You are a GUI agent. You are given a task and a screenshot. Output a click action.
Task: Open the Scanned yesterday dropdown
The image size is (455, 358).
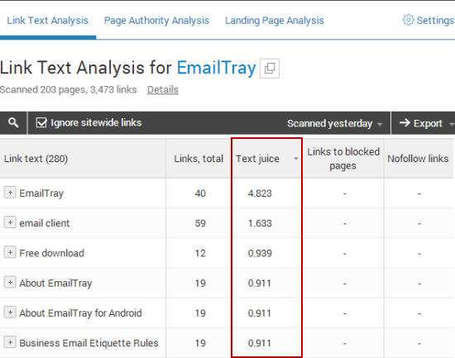pyautogui.click(x=334, y=123)
